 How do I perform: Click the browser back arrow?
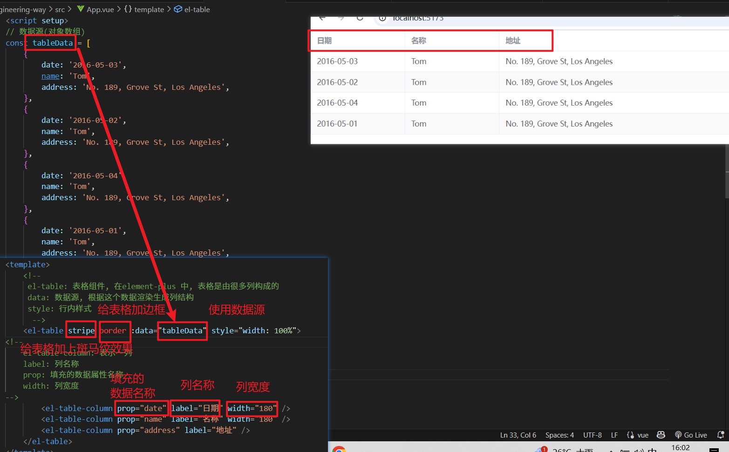pyautogui.click(x=322, y=17)
